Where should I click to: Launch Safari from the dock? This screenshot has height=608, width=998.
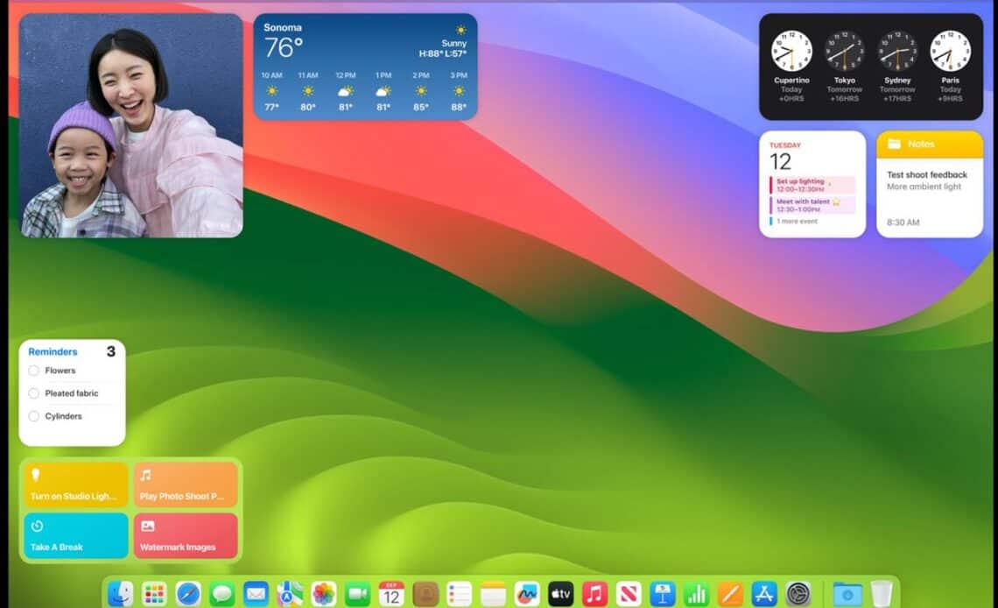188,593
